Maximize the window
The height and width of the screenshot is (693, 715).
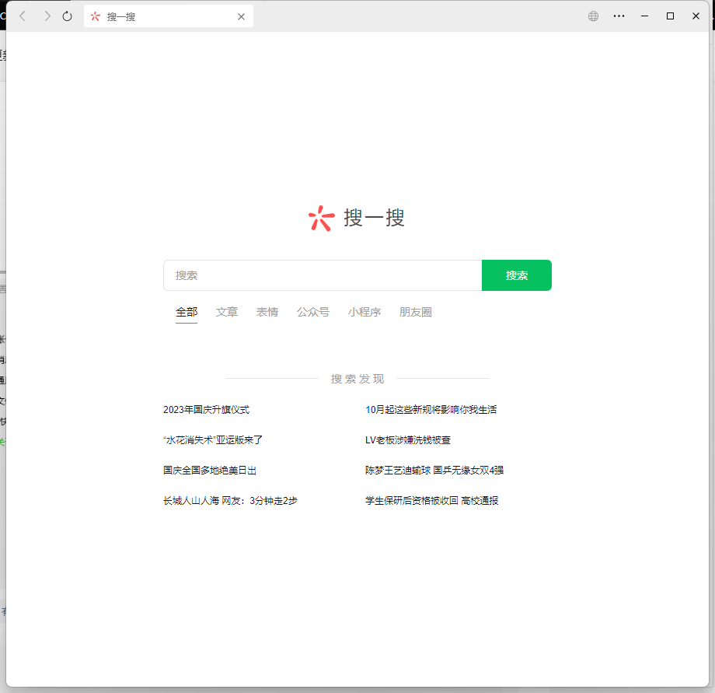tap(670, 16)
